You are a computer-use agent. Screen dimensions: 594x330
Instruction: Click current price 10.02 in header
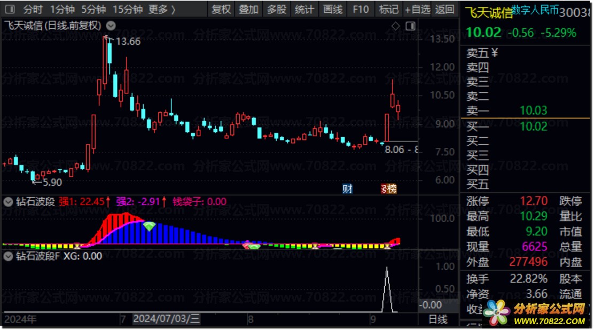(483, 32)
